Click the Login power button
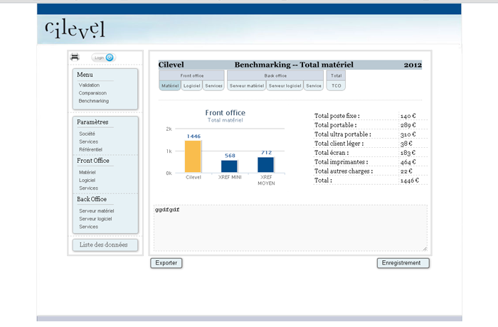Viewport: 498px width, 327px height. [110, 58]
